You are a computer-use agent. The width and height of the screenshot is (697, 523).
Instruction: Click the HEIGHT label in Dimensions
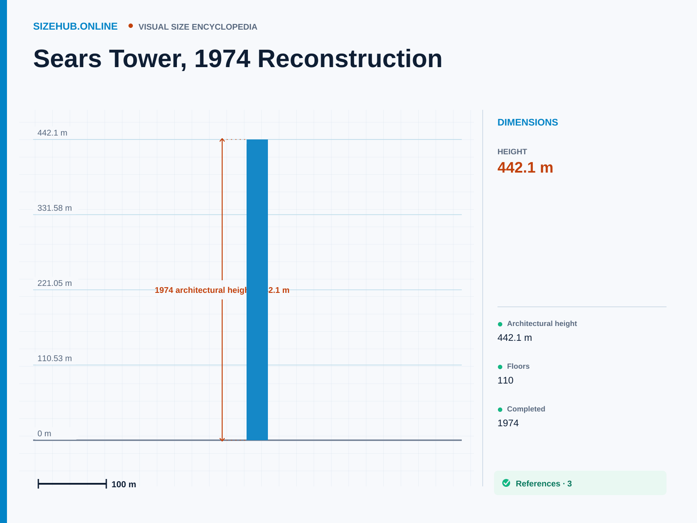[x=512, y=152]
